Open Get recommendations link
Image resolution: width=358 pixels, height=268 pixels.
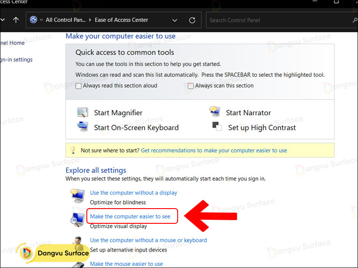(213, 151)
